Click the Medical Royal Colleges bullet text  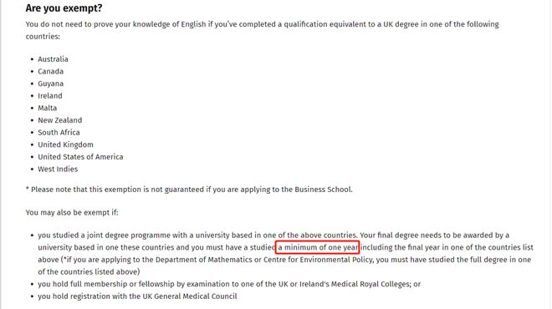(229, 284)
